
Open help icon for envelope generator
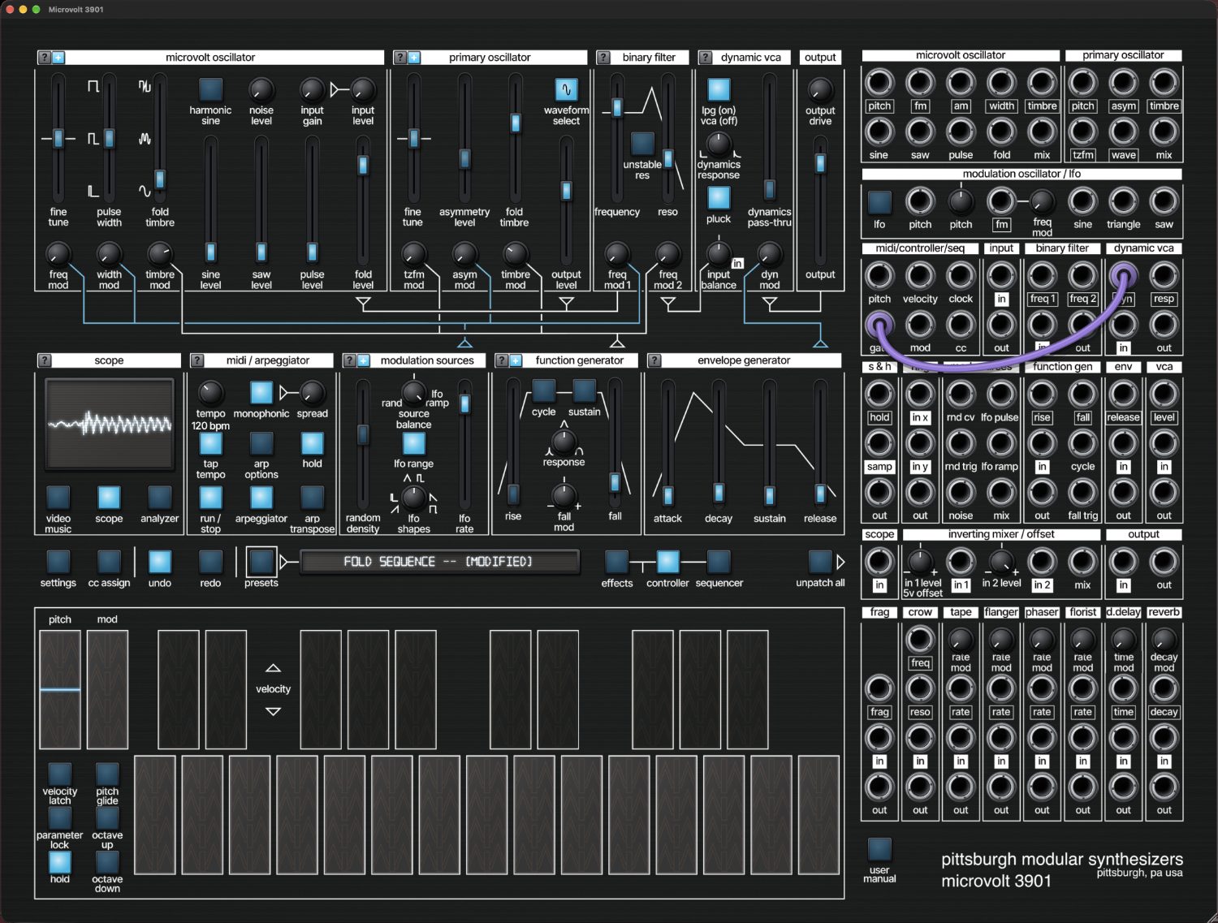654,360
